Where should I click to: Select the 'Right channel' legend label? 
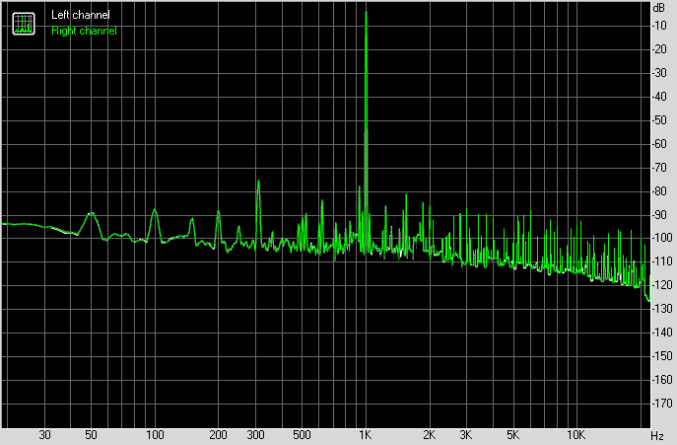[84, 31]
